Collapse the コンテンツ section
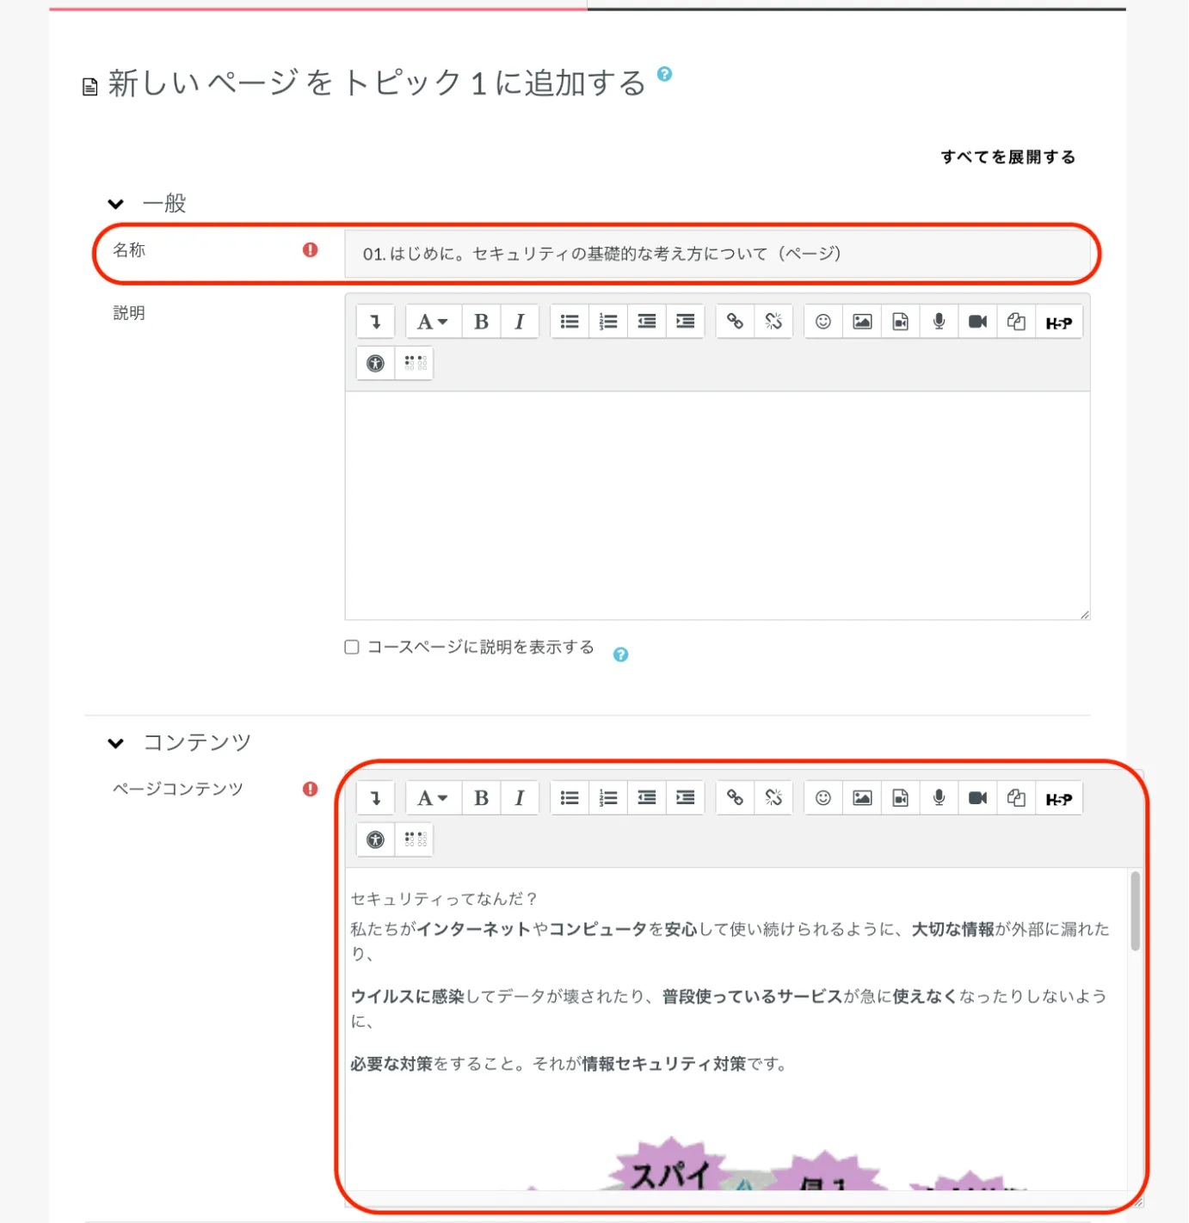1189x1223 pixels. [116, 743]
